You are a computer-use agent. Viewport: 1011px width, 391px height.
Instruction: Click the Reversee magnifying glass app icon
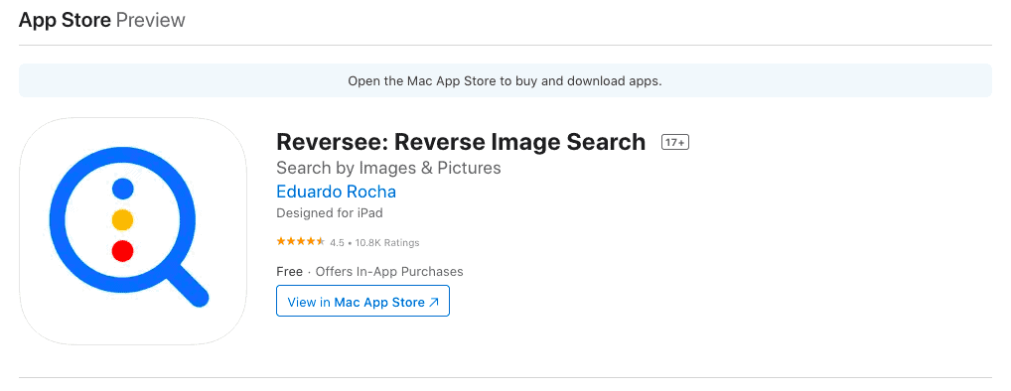[133, 231]
